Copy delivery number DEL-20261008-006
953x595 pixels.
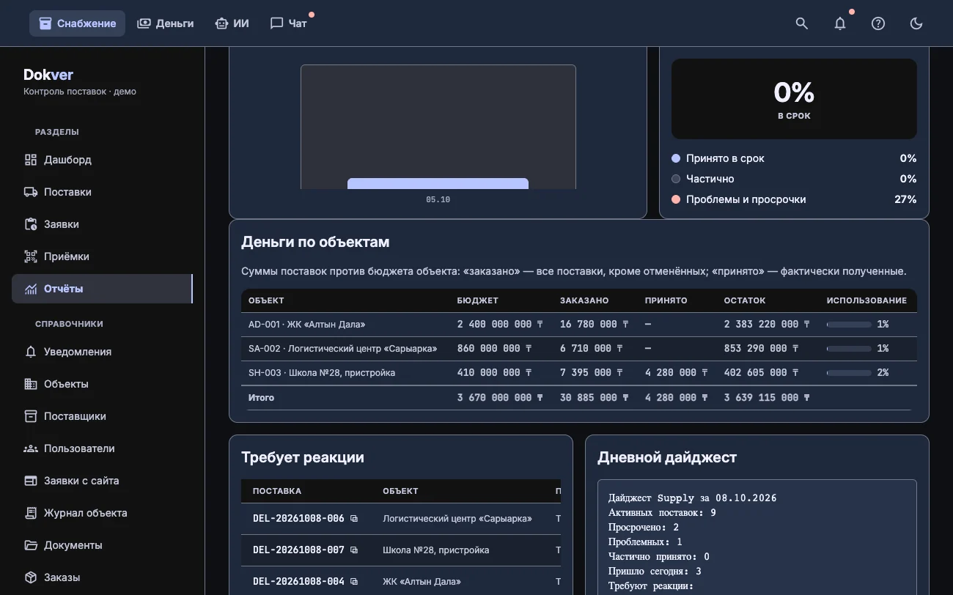point(354,519)
